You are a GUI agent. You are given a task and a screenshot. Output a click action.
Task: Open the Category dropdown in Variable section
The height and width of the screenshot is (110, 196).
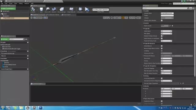[167, 18]
